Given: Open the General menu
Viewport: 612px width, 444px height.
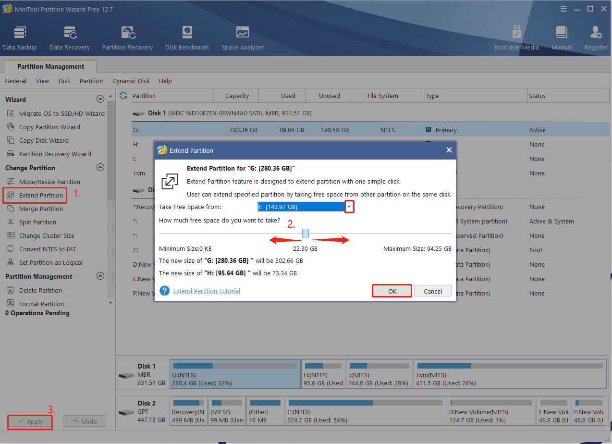Looking at the screenshot, I should pyautogui.click(x=16, y=81).
